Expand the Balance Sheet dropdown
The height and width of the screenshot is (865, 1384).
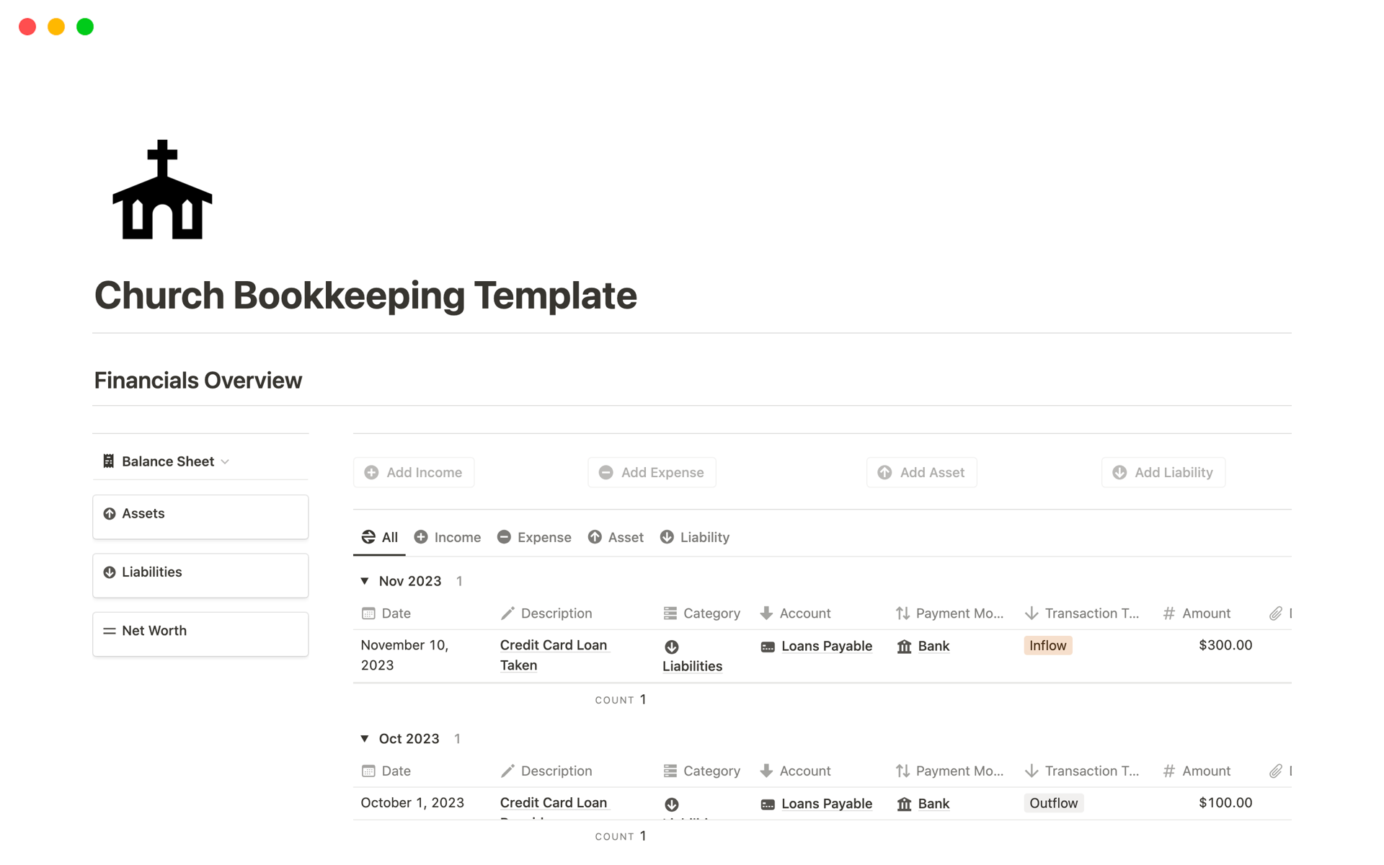pos(227,461)
